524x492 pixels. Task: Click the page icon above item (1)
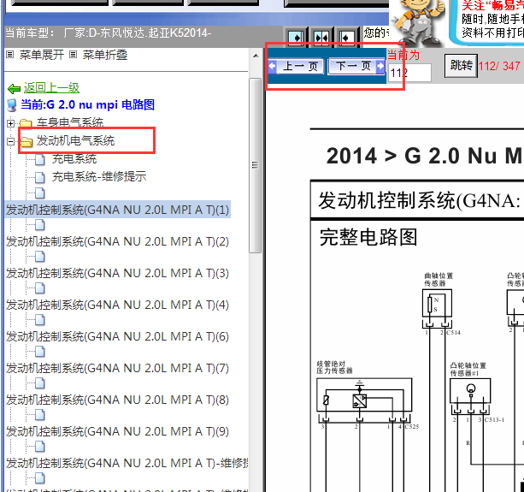click(x=40, y=193)
